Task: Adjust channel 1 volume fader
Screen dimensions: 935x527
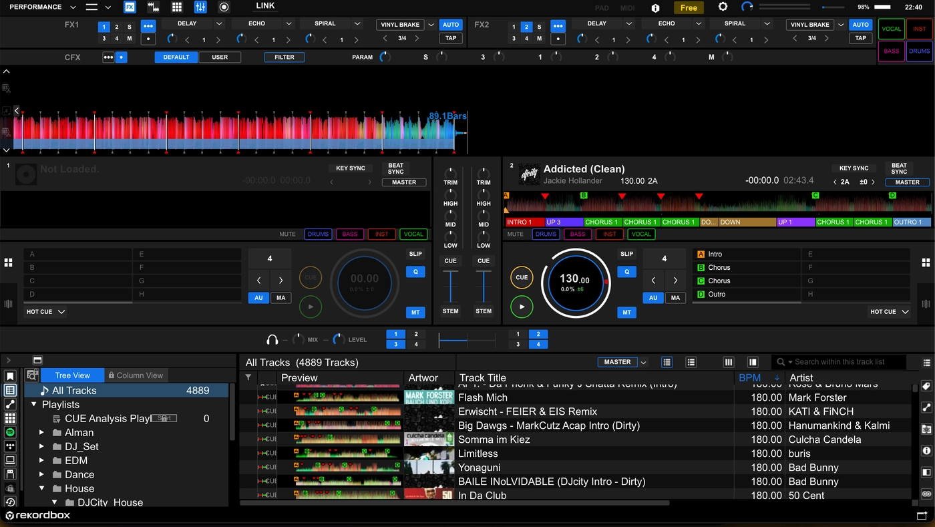Action: (x=451, y=287)
